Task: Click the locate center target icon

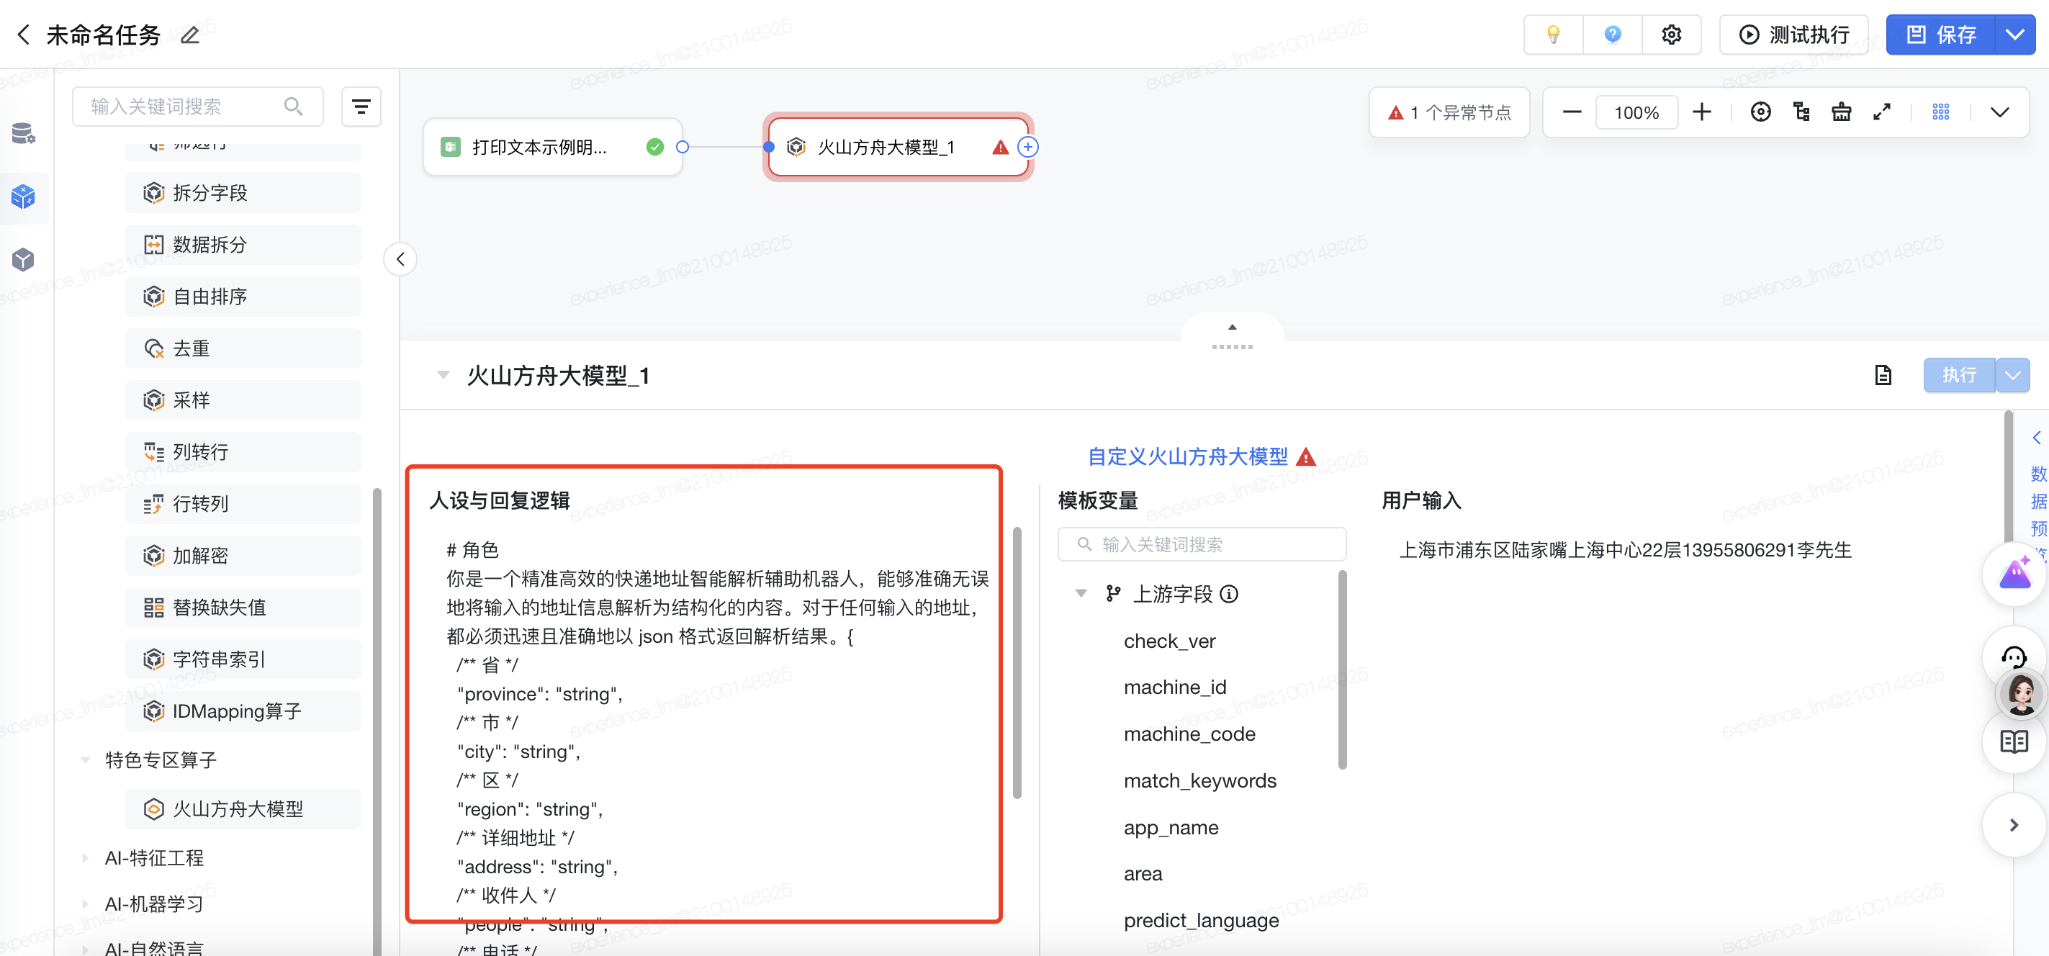Action: tap(1760, 112)
